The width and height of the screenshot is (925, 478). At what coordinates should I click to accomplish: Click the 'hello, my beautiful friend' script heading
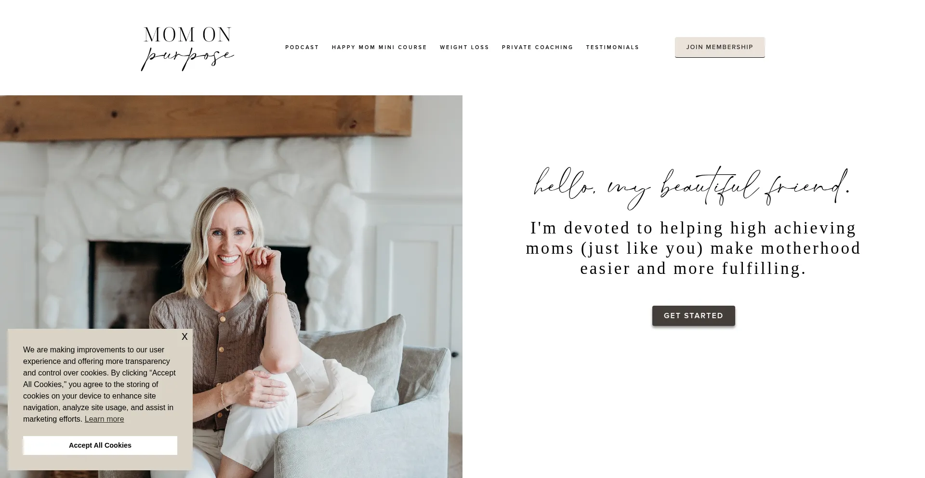(693, 188)
